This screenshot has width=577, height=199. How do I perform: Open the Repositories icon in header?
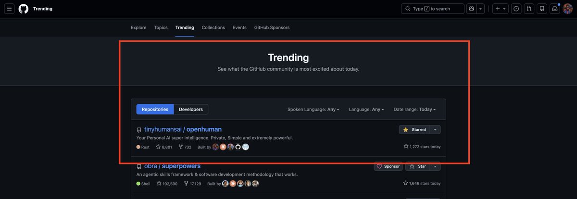542,9
